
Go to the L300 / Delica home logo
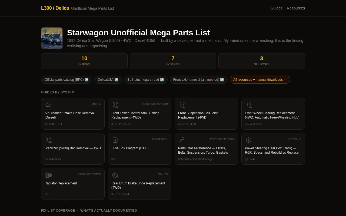pyautogui.click(x=55, y=8)
